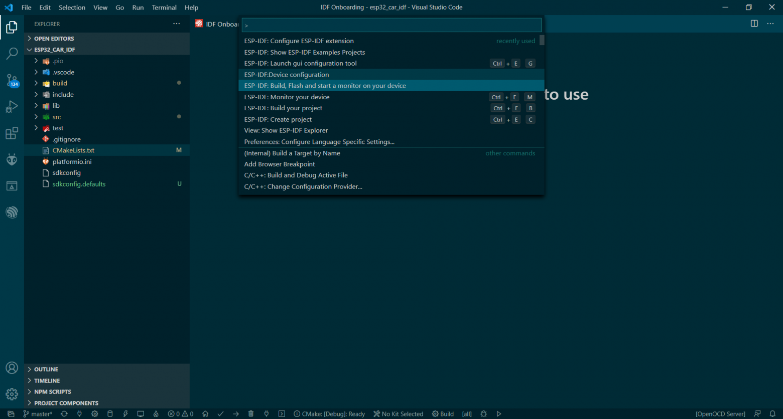Click the new terminal icon in status bar
783x419 pixels.
pyautogui.click(x=282, y=414)
